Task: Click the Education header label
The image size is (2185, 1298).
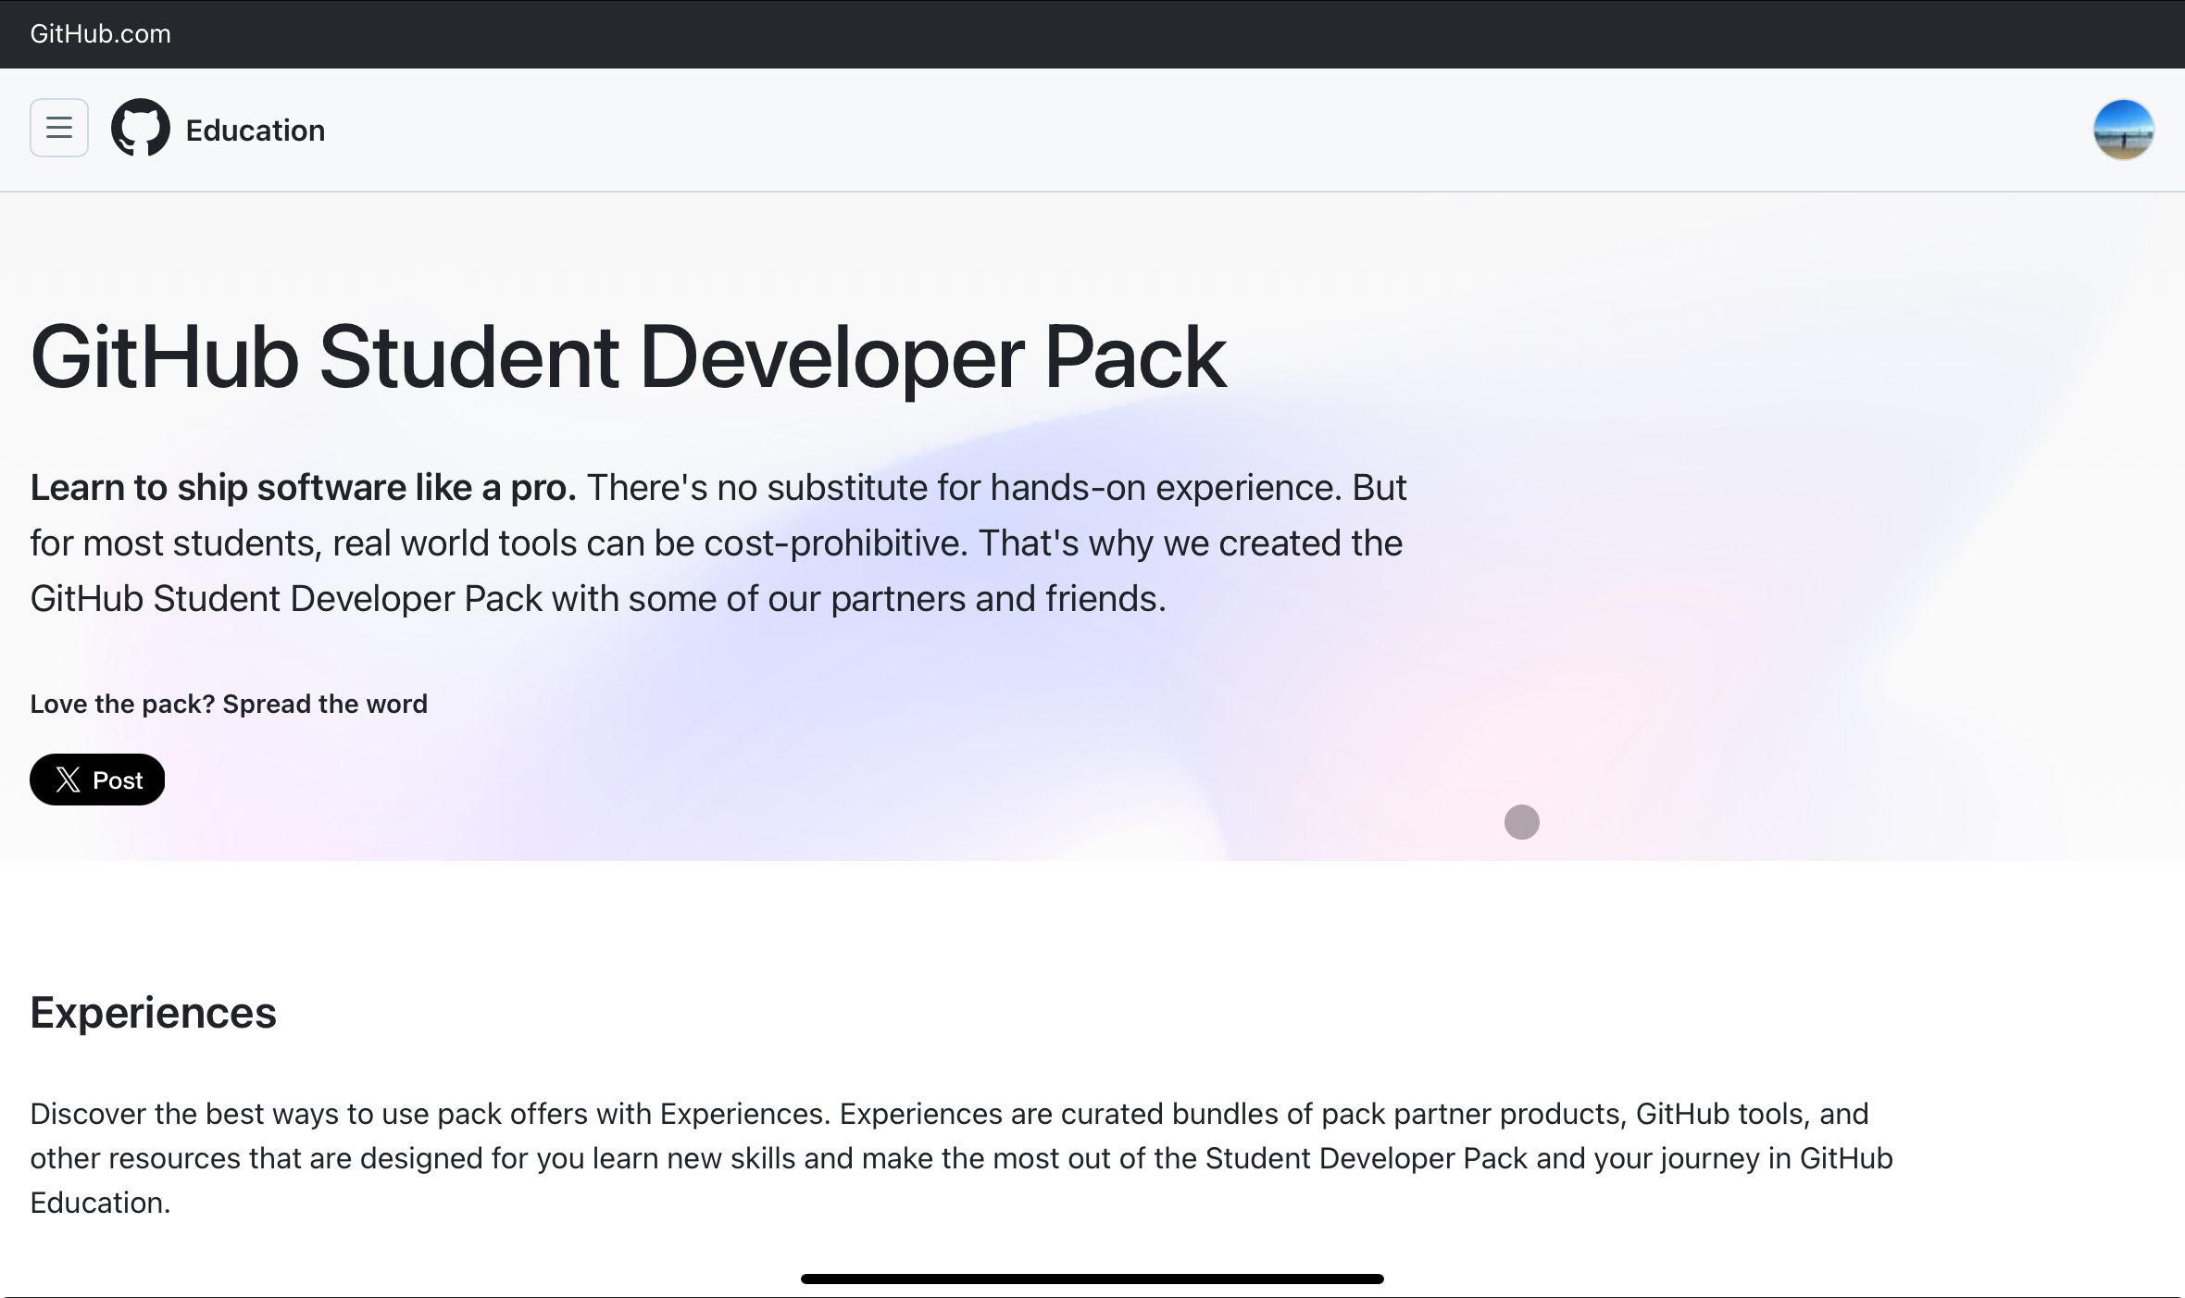Action: coord(255,131)
